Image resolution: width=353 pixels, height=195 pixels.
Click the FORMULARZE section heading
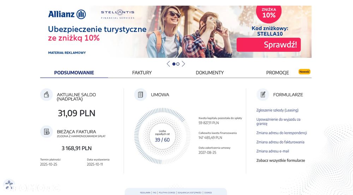point(288,95)
